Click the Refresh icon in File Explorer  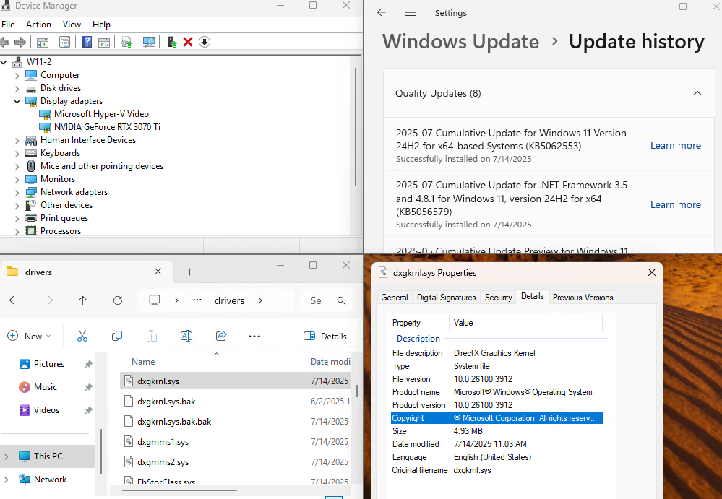[118, 300]
